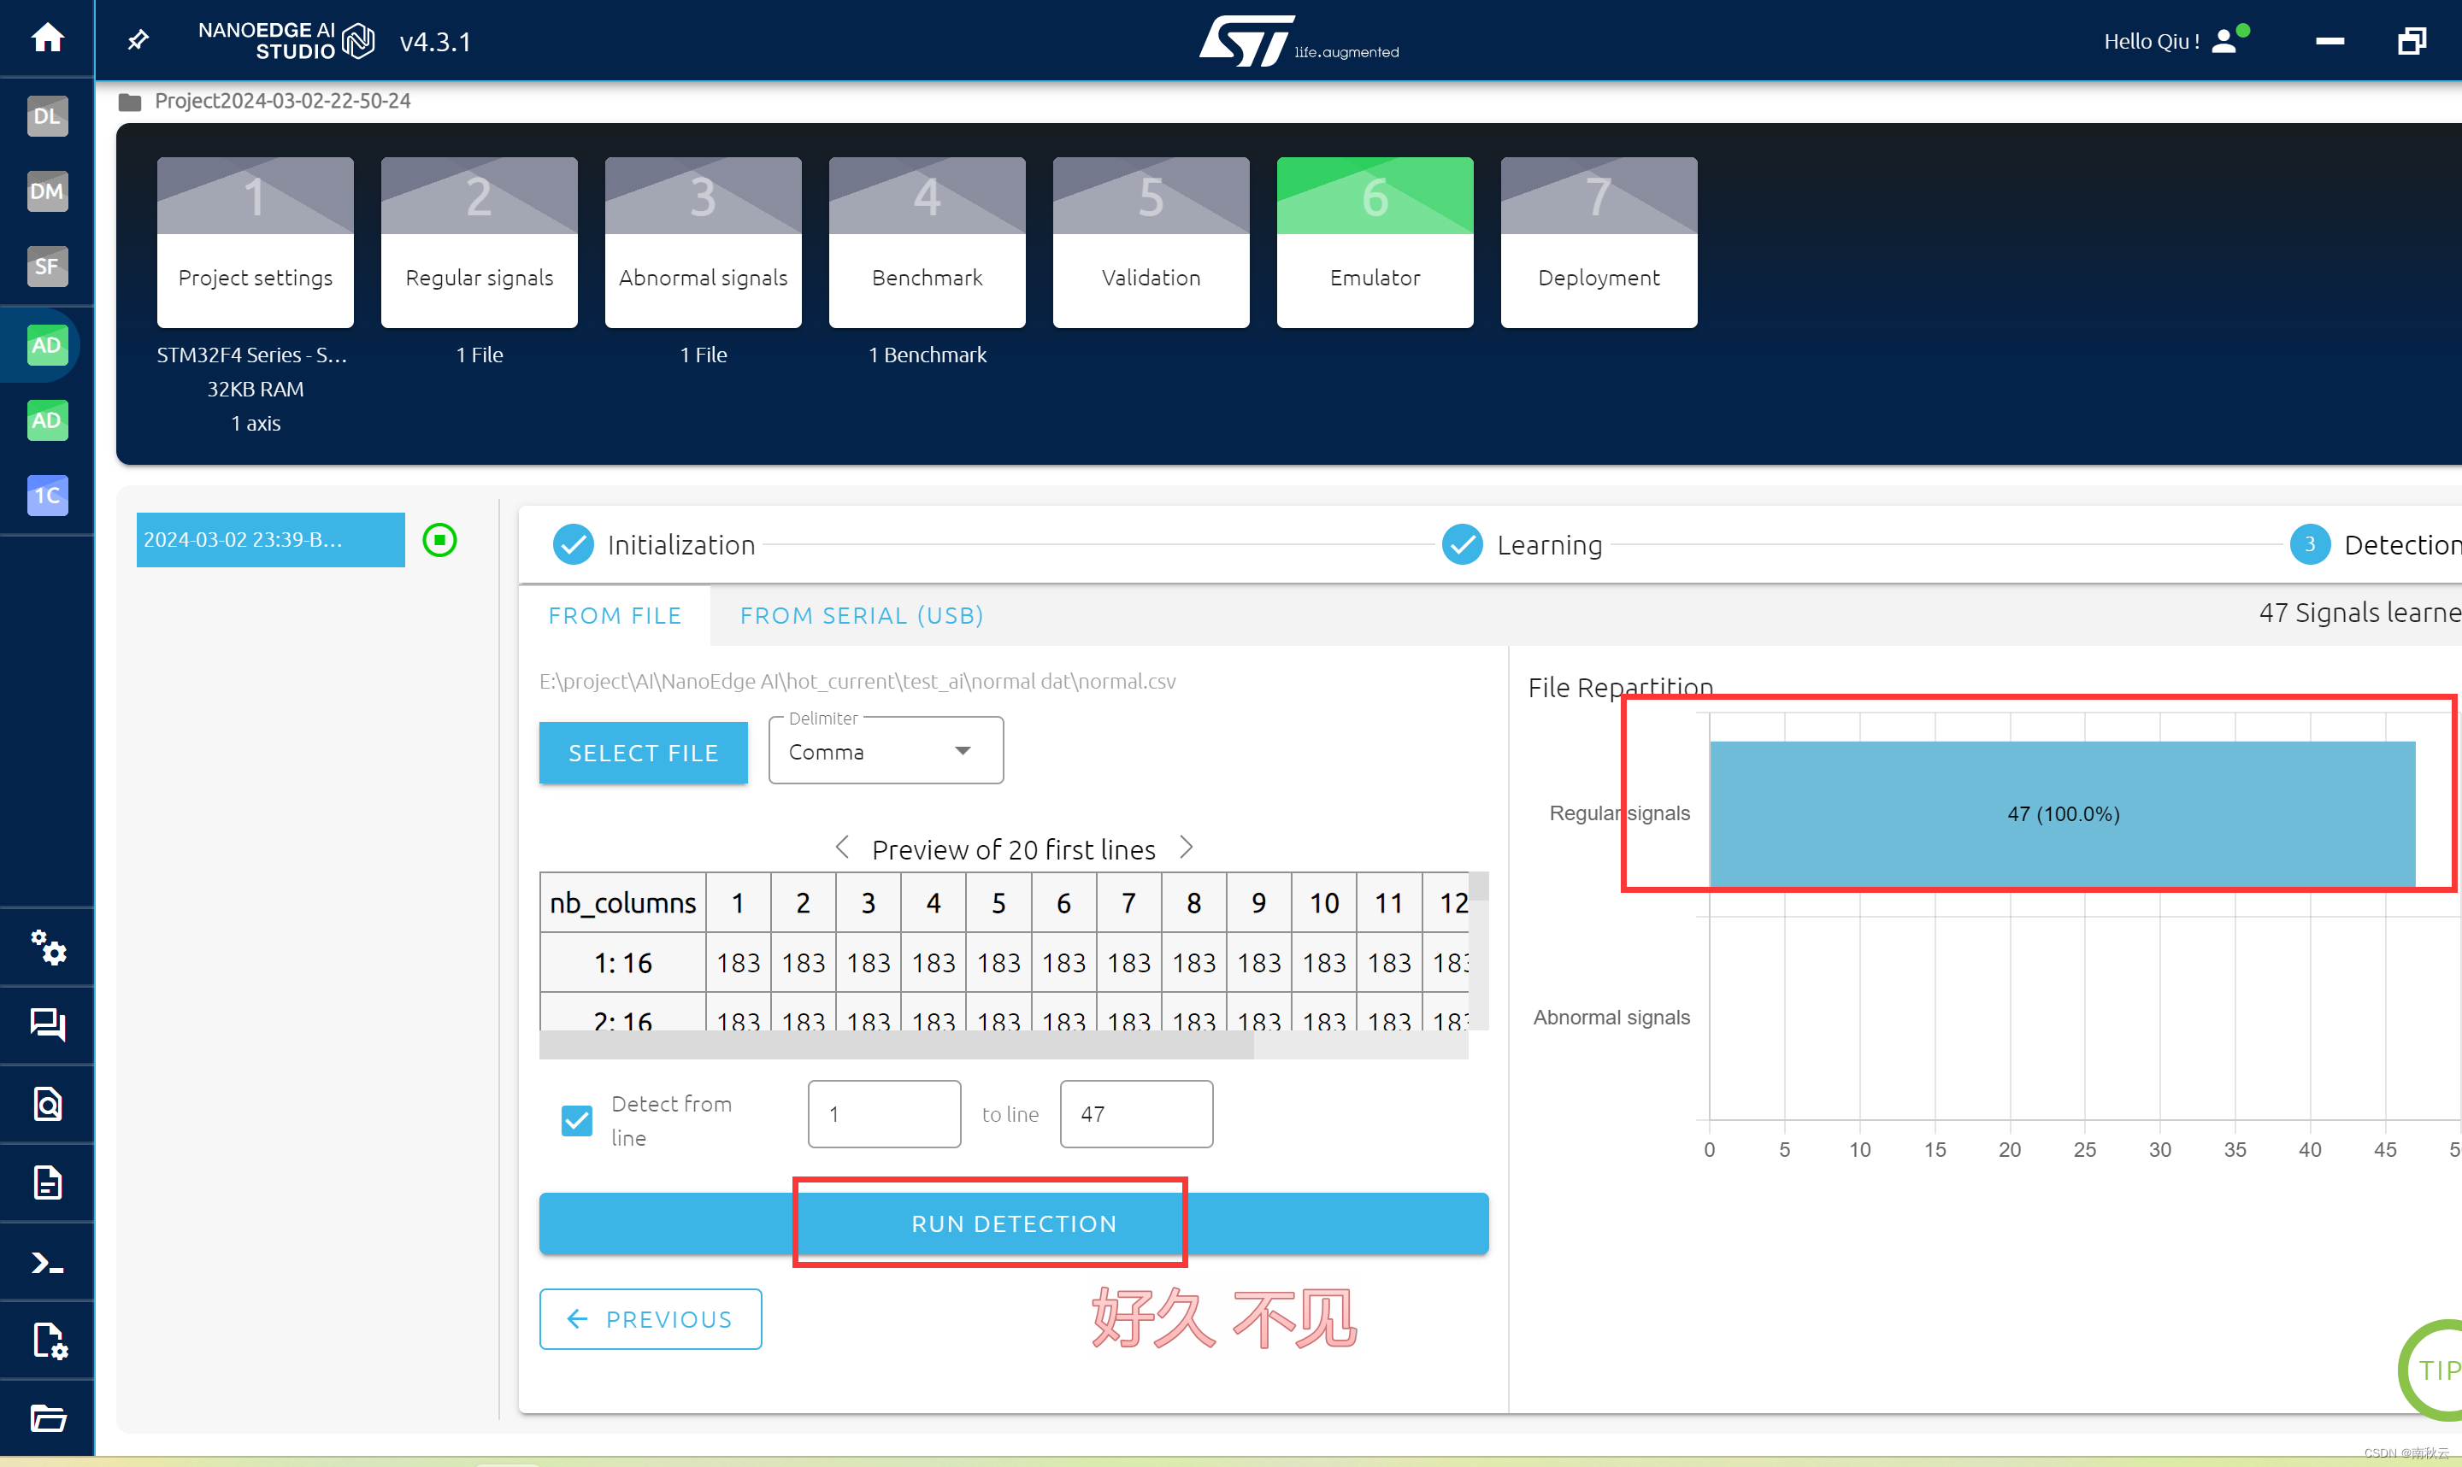This screenshot has height=1467, width=2462.
Task: Open the chat feedback icon in sidebar
Action: click(x=46, y=1024)
